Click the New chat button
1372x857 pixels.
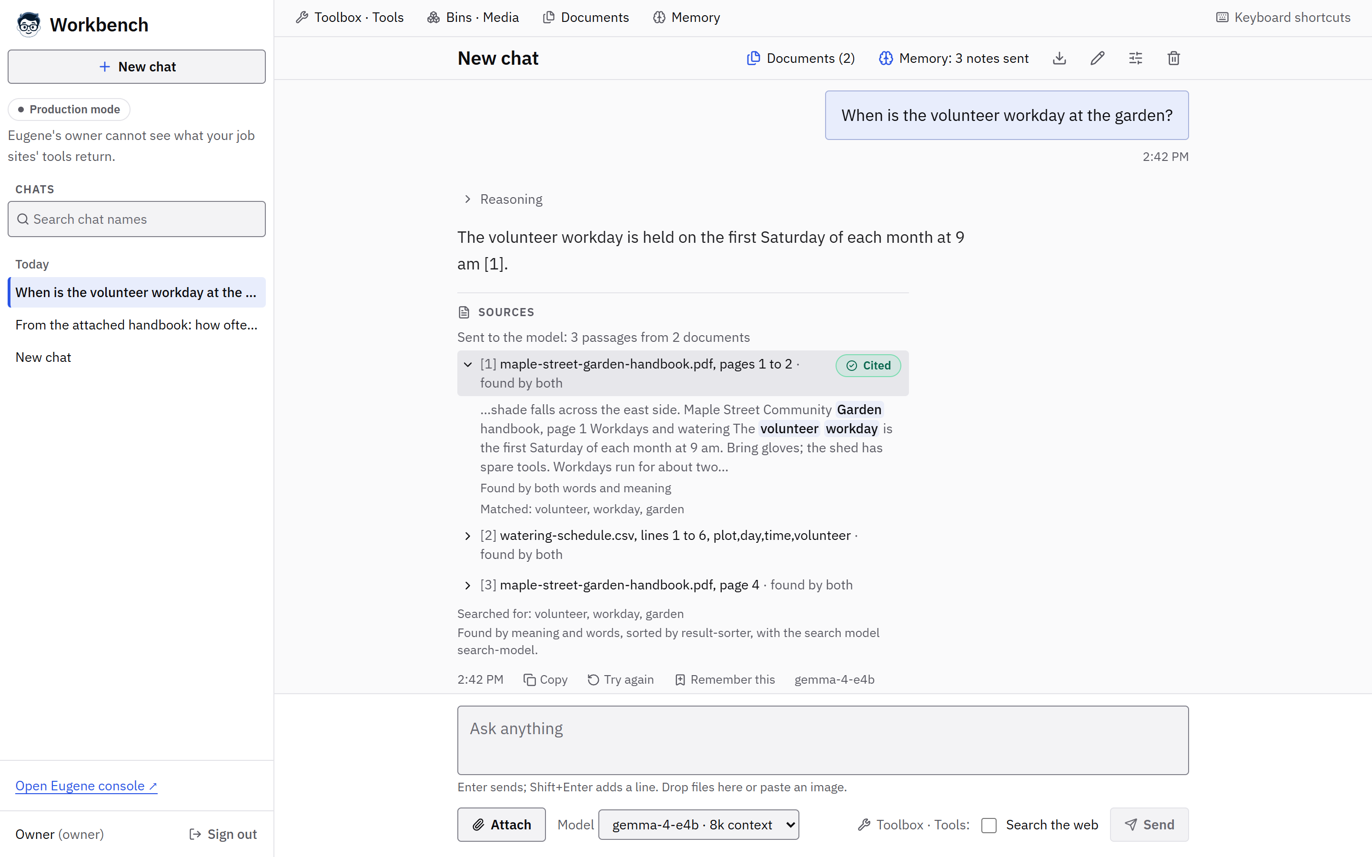(137, 67)
